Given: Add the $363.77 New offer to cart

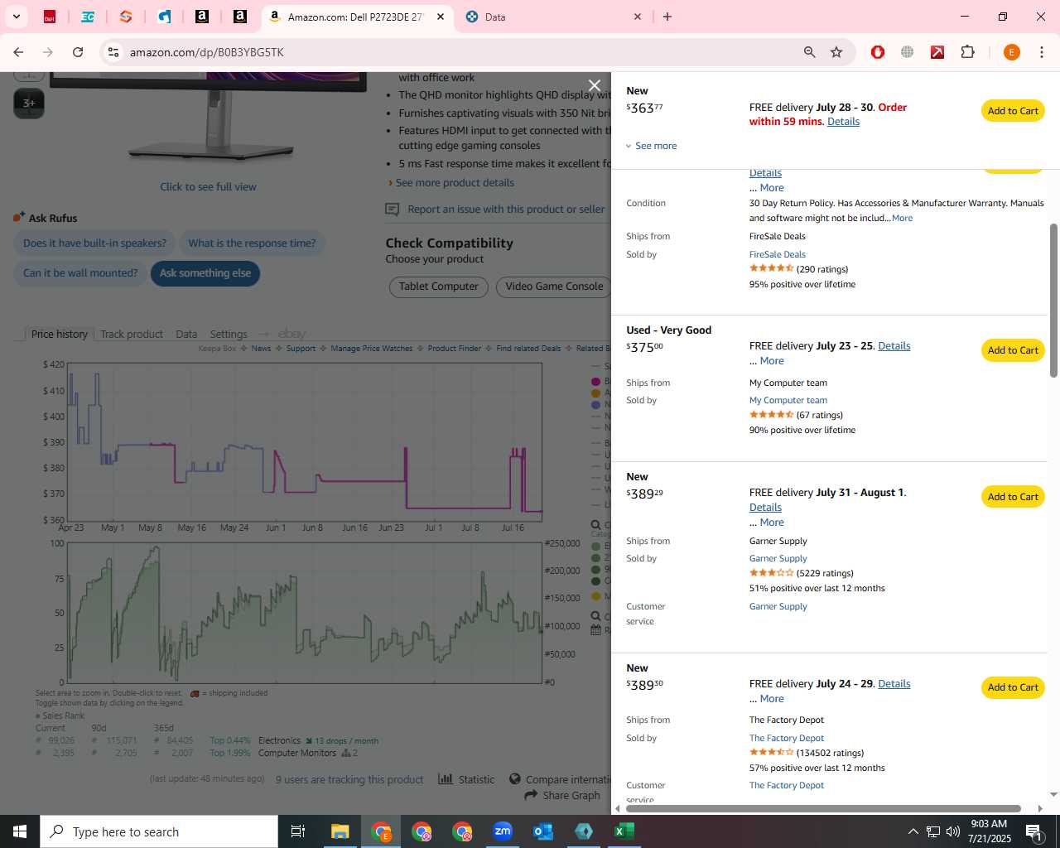Looking at the screenshot, I should pos(1013,111).
